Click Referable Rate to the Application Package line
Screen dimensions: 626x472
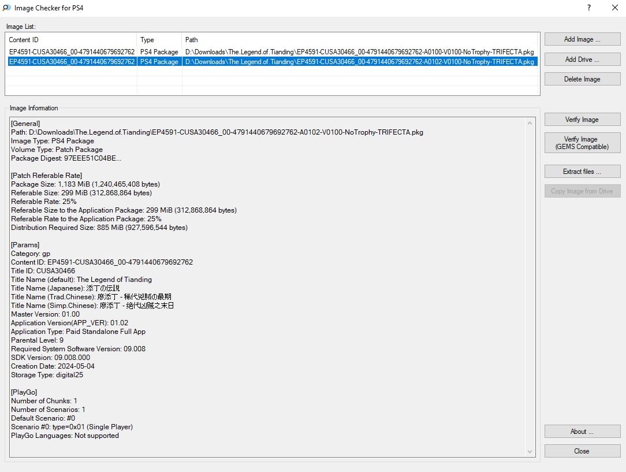point(86,219)
